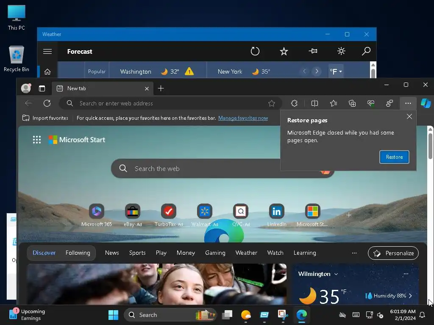Open the Microsoft Start apps grid
The image size is (434, 325).
click(37, 140)
